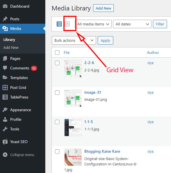Click the Apply button
The image size is (171, 173).
coord(105,40)
